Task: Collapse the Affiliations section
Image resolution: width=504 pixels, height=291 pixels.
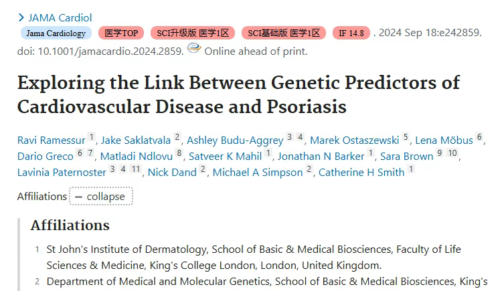Action: pos(101,196)
